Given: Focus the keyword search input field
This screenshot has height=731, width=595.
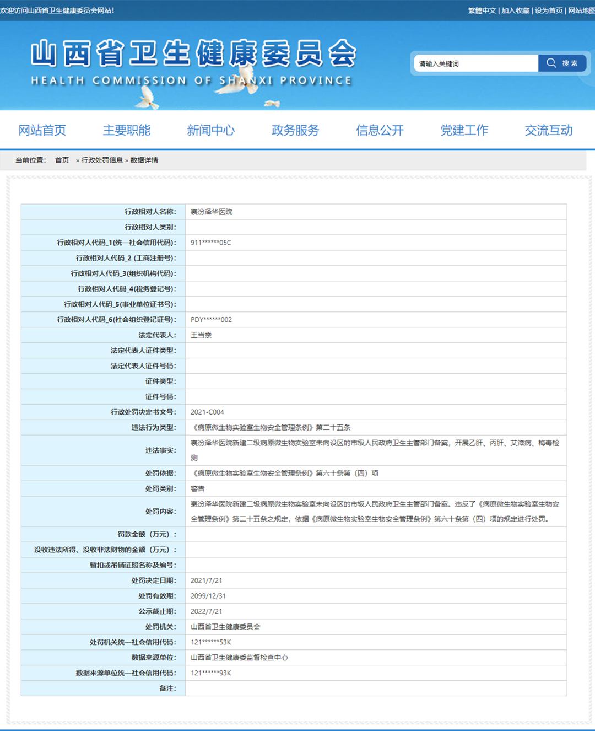Looking at the screenshot, I should coord(475,63).
